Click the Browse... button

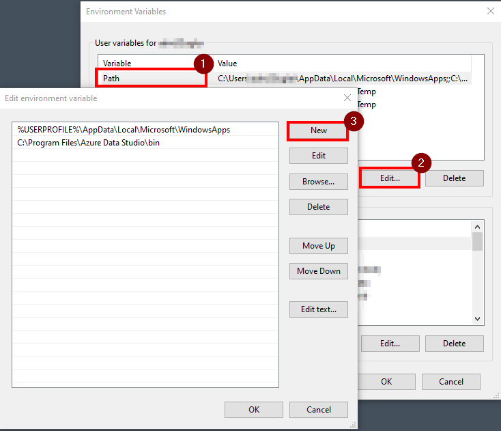click(318, 182)
